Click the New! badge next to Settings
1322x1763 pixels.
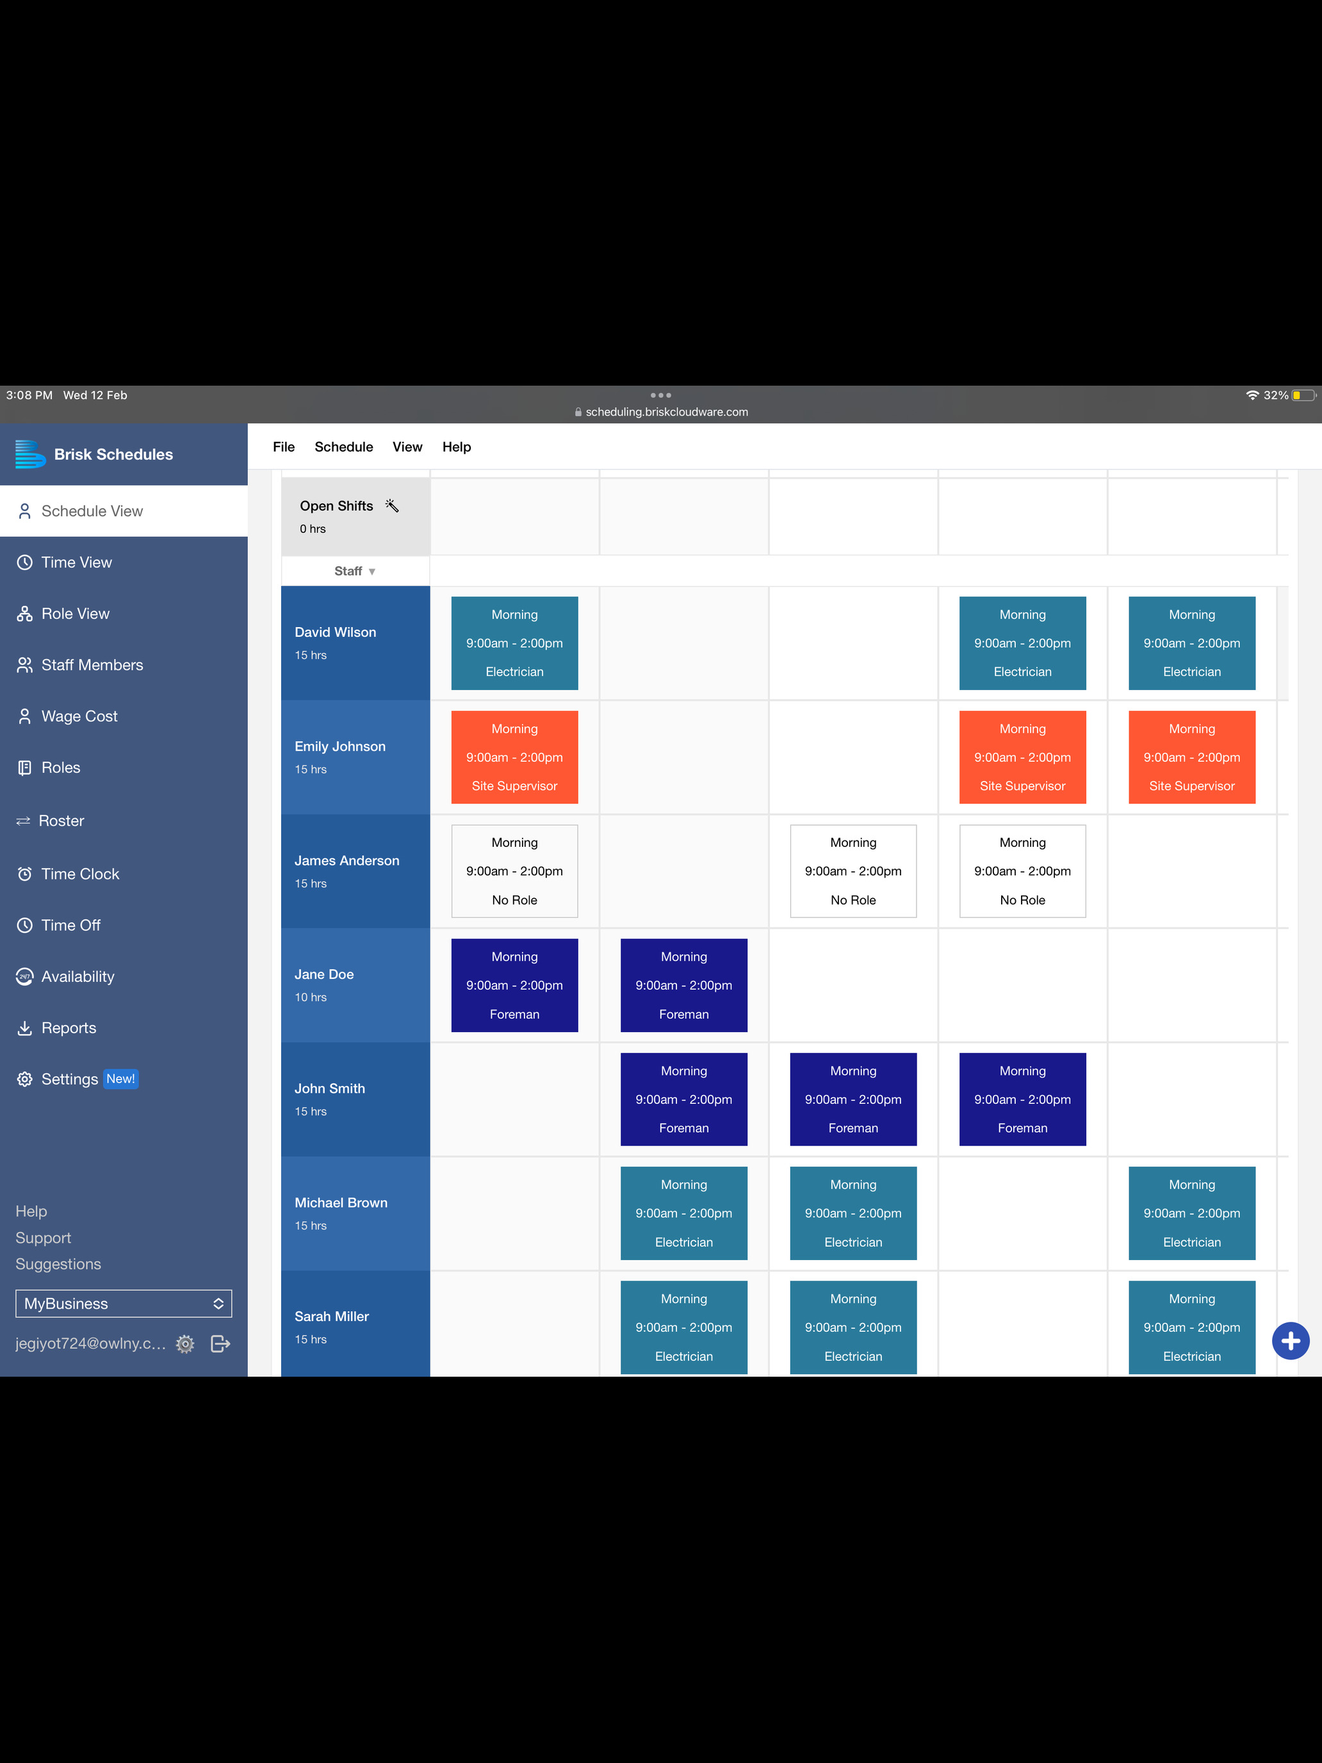click(x=120, y=1078)
